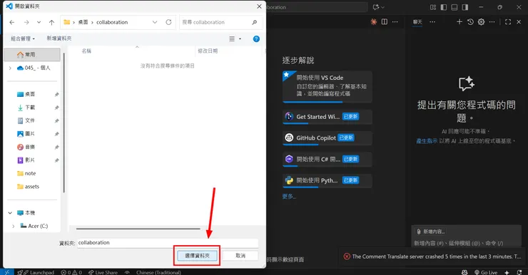The image size is (528, 275).
Task: Click Go Live in status bar
Action: click(x=486, y=272)
